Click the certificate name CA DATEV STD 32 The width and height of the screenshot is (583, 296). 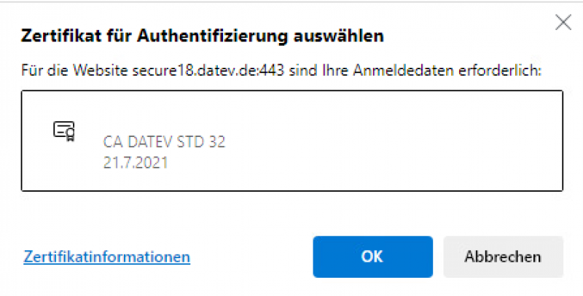165,142
